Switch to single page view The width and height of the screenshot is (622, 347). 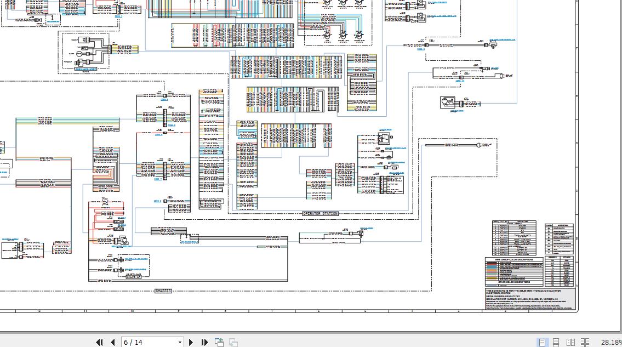(x=542, y=342)
